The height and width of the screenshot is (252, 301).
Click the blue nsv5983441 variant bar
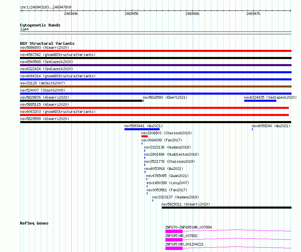click(x=142, y=129)
